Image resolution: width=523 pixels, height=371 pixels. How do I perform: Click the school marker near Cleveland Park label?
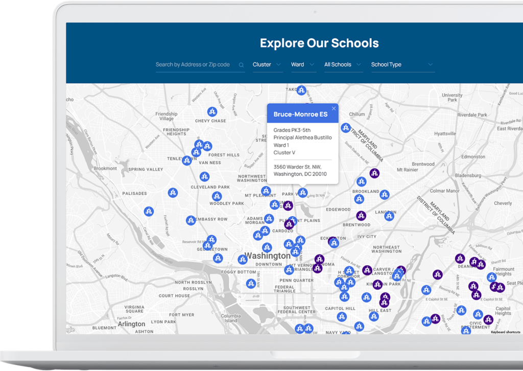[204, 176]
